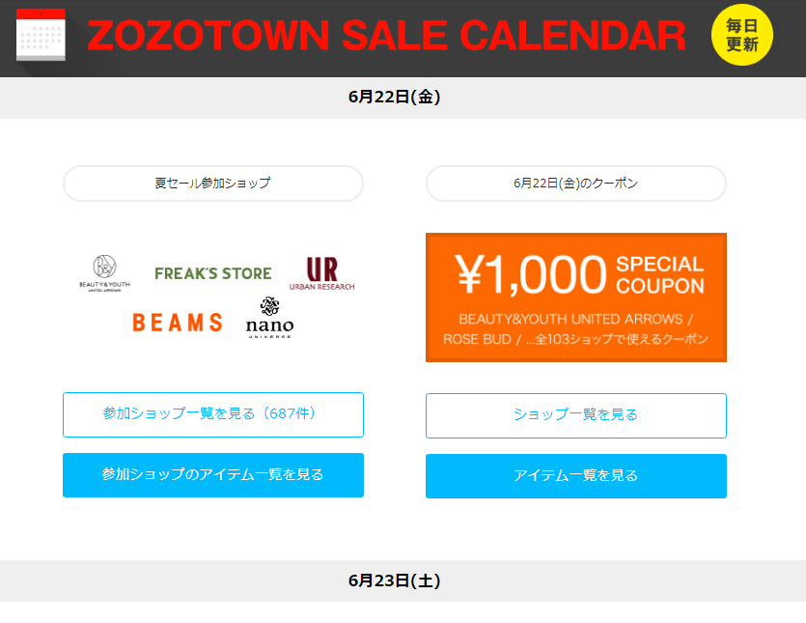This screenshot has height=623, width=806.
Task: Select the 6月22日(金)のクーポン label
Action: click(575, 184)
